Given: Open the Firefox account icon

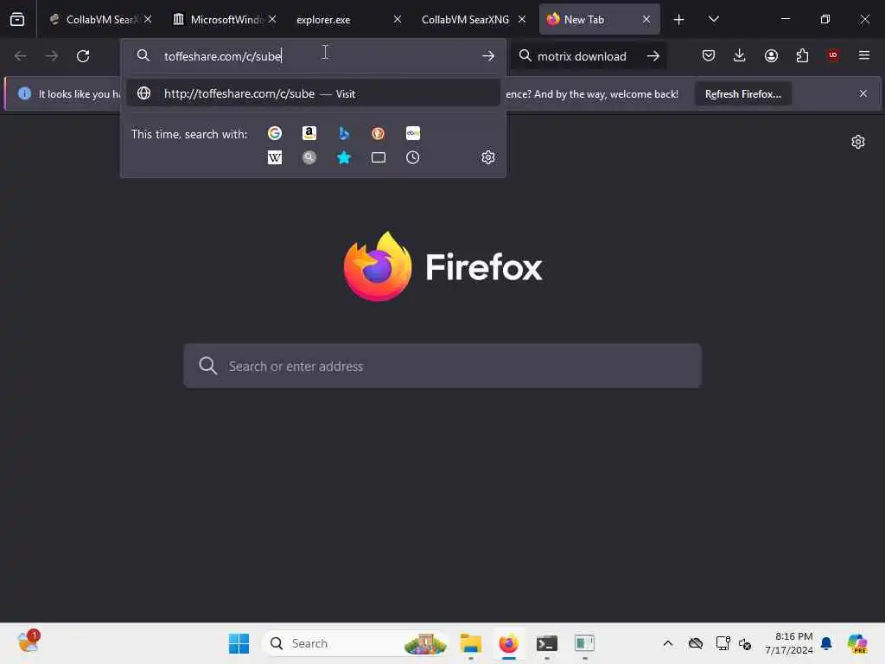Looking at the screenshot, I should pos(771,55).
